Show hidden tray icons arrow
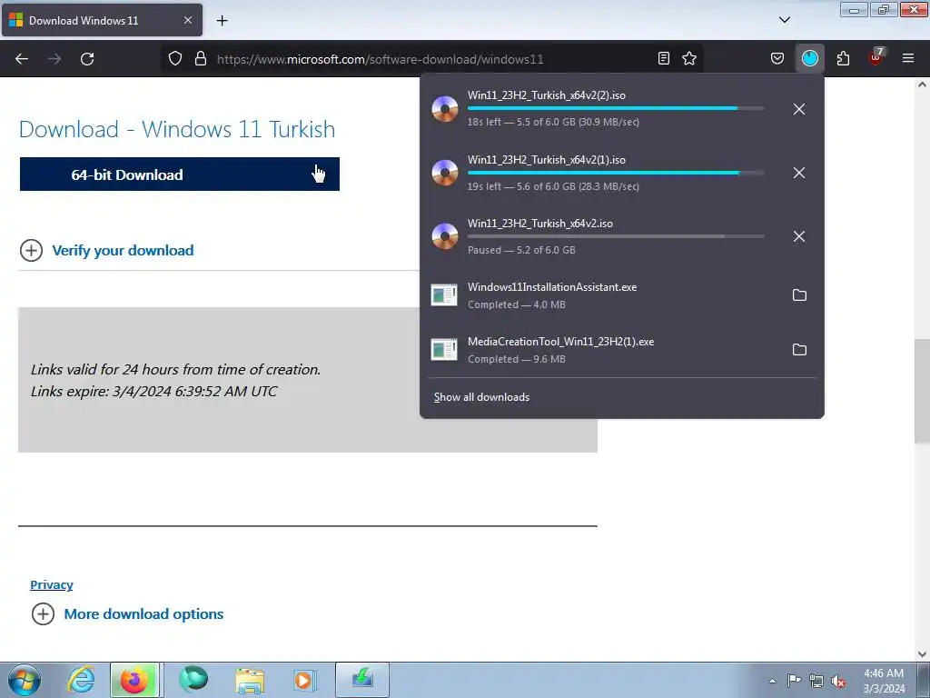Viewport: 930px width, 698px height. click(x=772, y=681)
